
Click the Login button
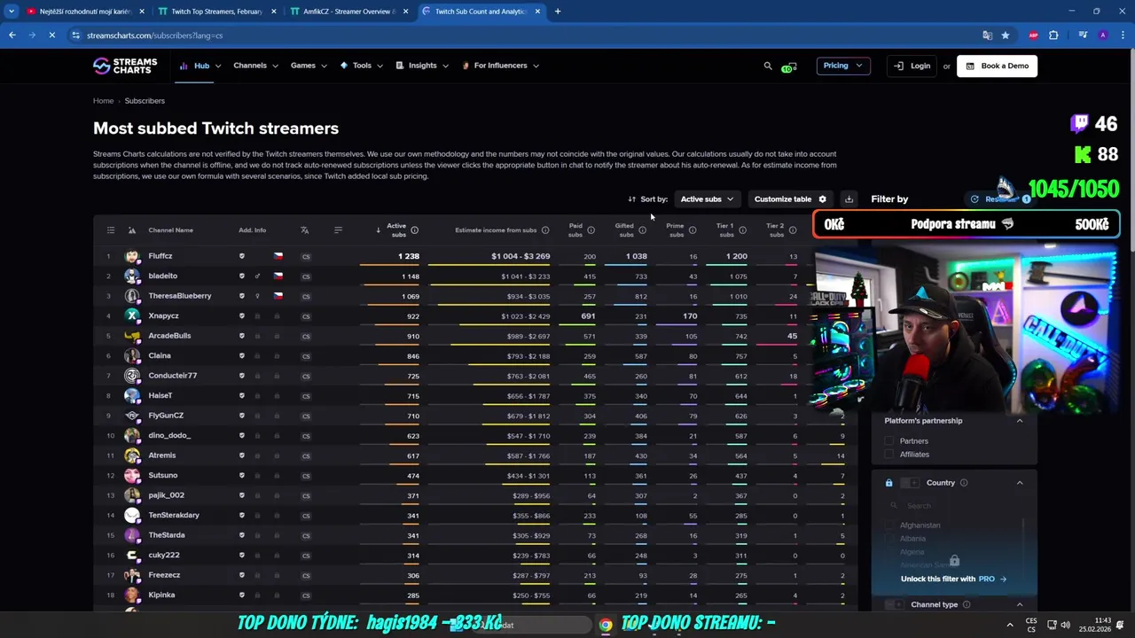(x=912, y=66)
